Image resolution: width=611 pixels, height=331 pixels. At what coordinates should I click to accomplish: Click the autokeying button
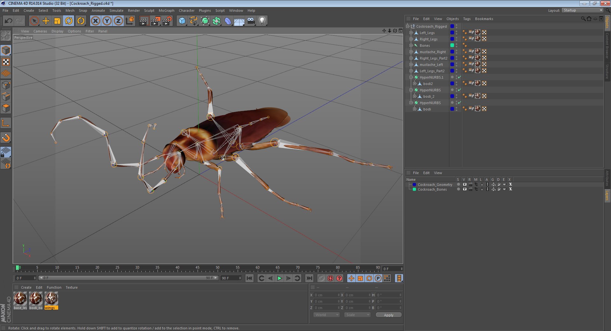pos(330,278)
